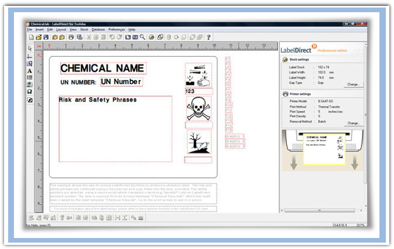Open the Database menu
The width and height of the screenshot is (394, 249).
click(98, 29)
